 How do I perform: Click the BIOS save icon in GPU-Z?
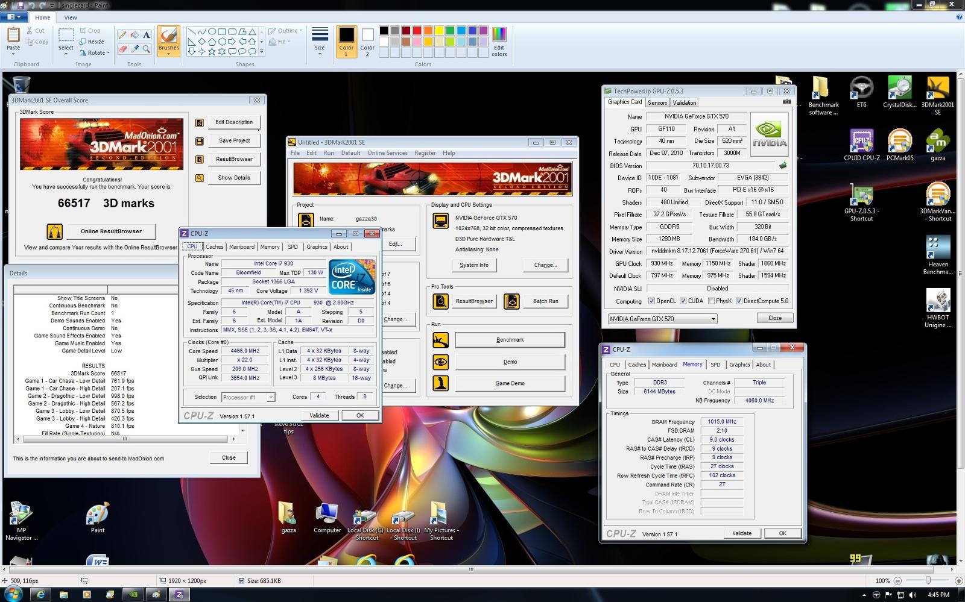pos(783,165)
